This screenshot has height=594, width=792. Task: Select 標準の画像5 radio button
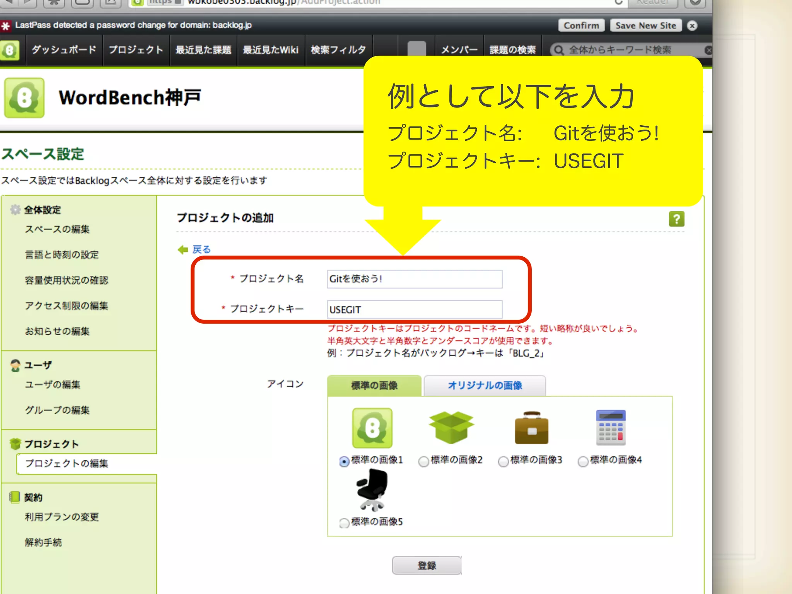click(344, 523)
